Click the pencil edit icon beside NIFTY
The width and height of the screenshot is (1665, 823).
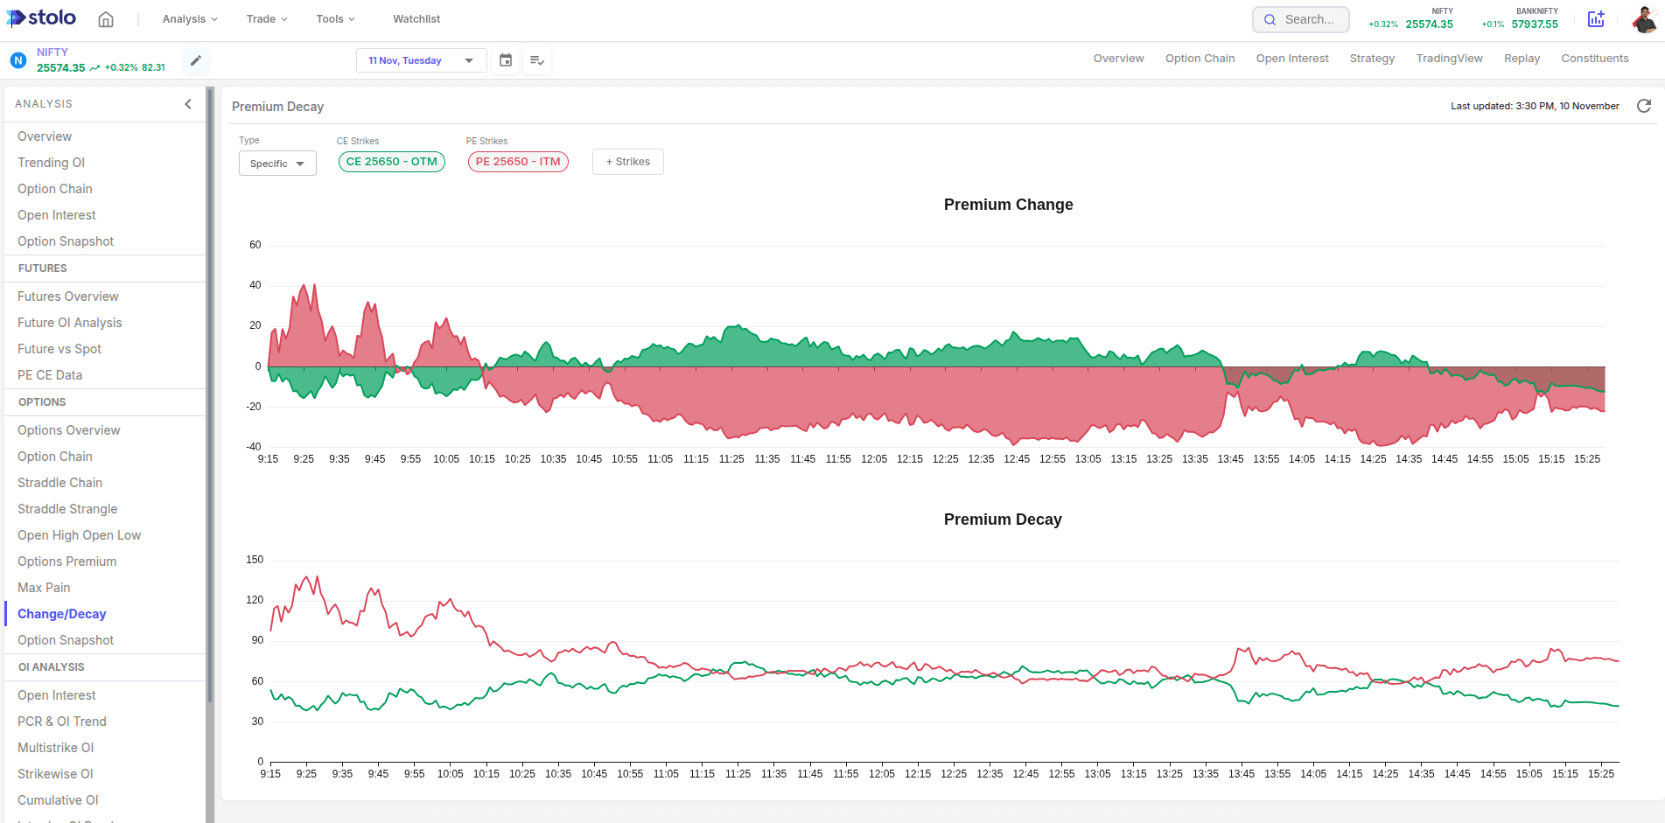tap(196, 60)
